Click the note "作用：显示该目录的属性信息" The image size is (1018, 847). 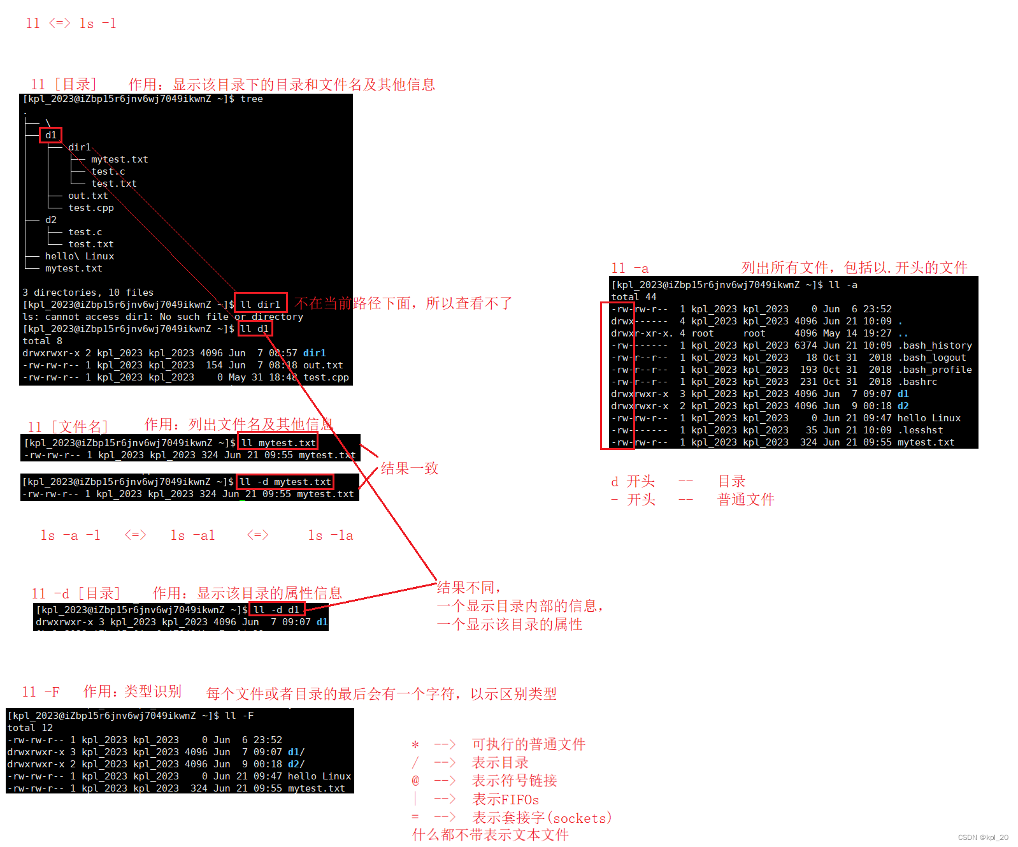tap(248, 593)
